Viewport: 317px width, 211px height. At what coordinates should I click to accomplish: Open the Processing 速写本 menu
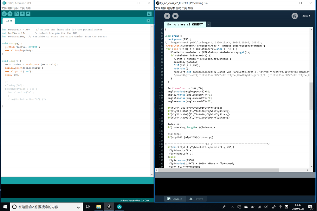click(171, 8)
